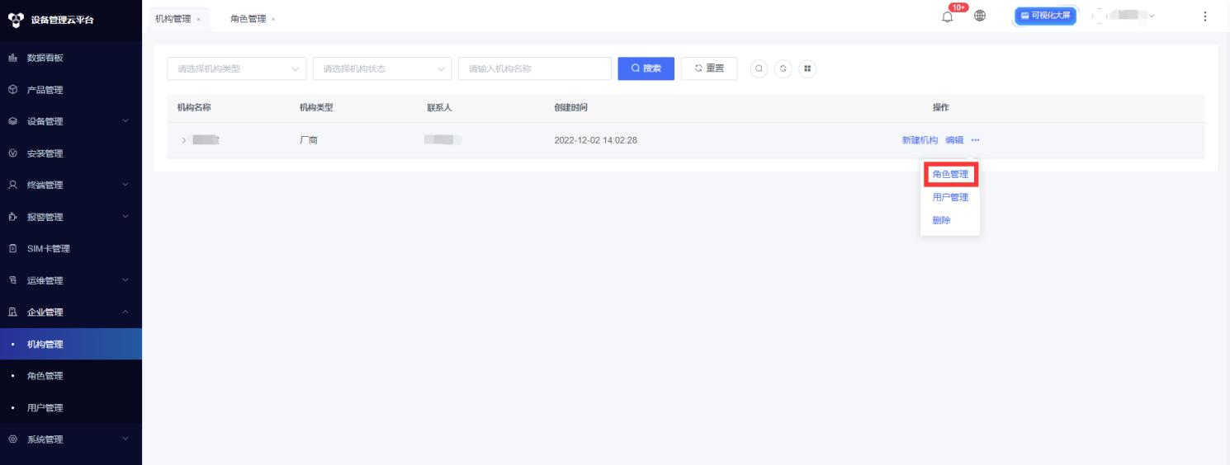Open notifications bell icon
This screenshot has height=465, width=1230.
[947, 16]
